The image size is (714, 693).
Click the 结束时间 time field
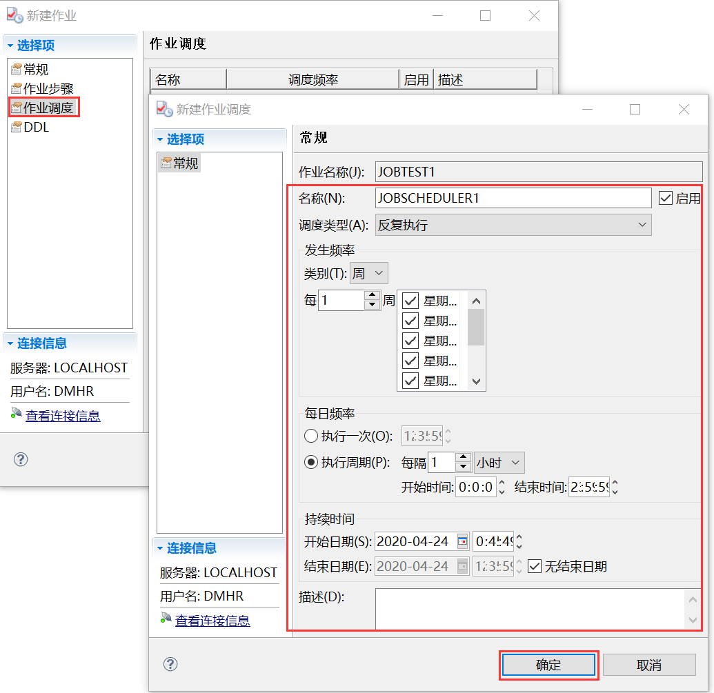click(589, 488)
